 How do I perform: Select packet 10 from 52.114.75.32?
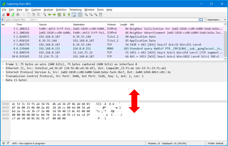(112, 56)
